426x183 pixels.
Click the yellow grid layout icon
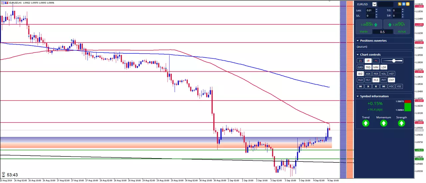point(408,4)
